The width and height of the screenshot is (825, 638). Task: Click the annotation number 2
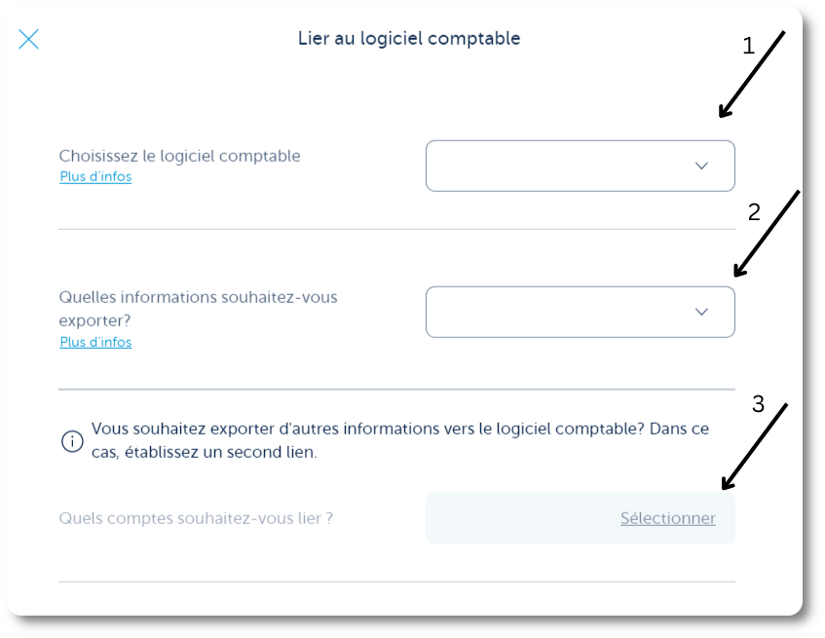tap(754, 212)
